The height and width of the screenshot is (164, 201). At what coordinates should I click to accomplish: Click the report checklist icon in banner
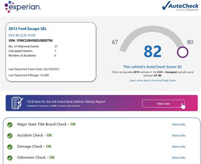tap(17, 103)
